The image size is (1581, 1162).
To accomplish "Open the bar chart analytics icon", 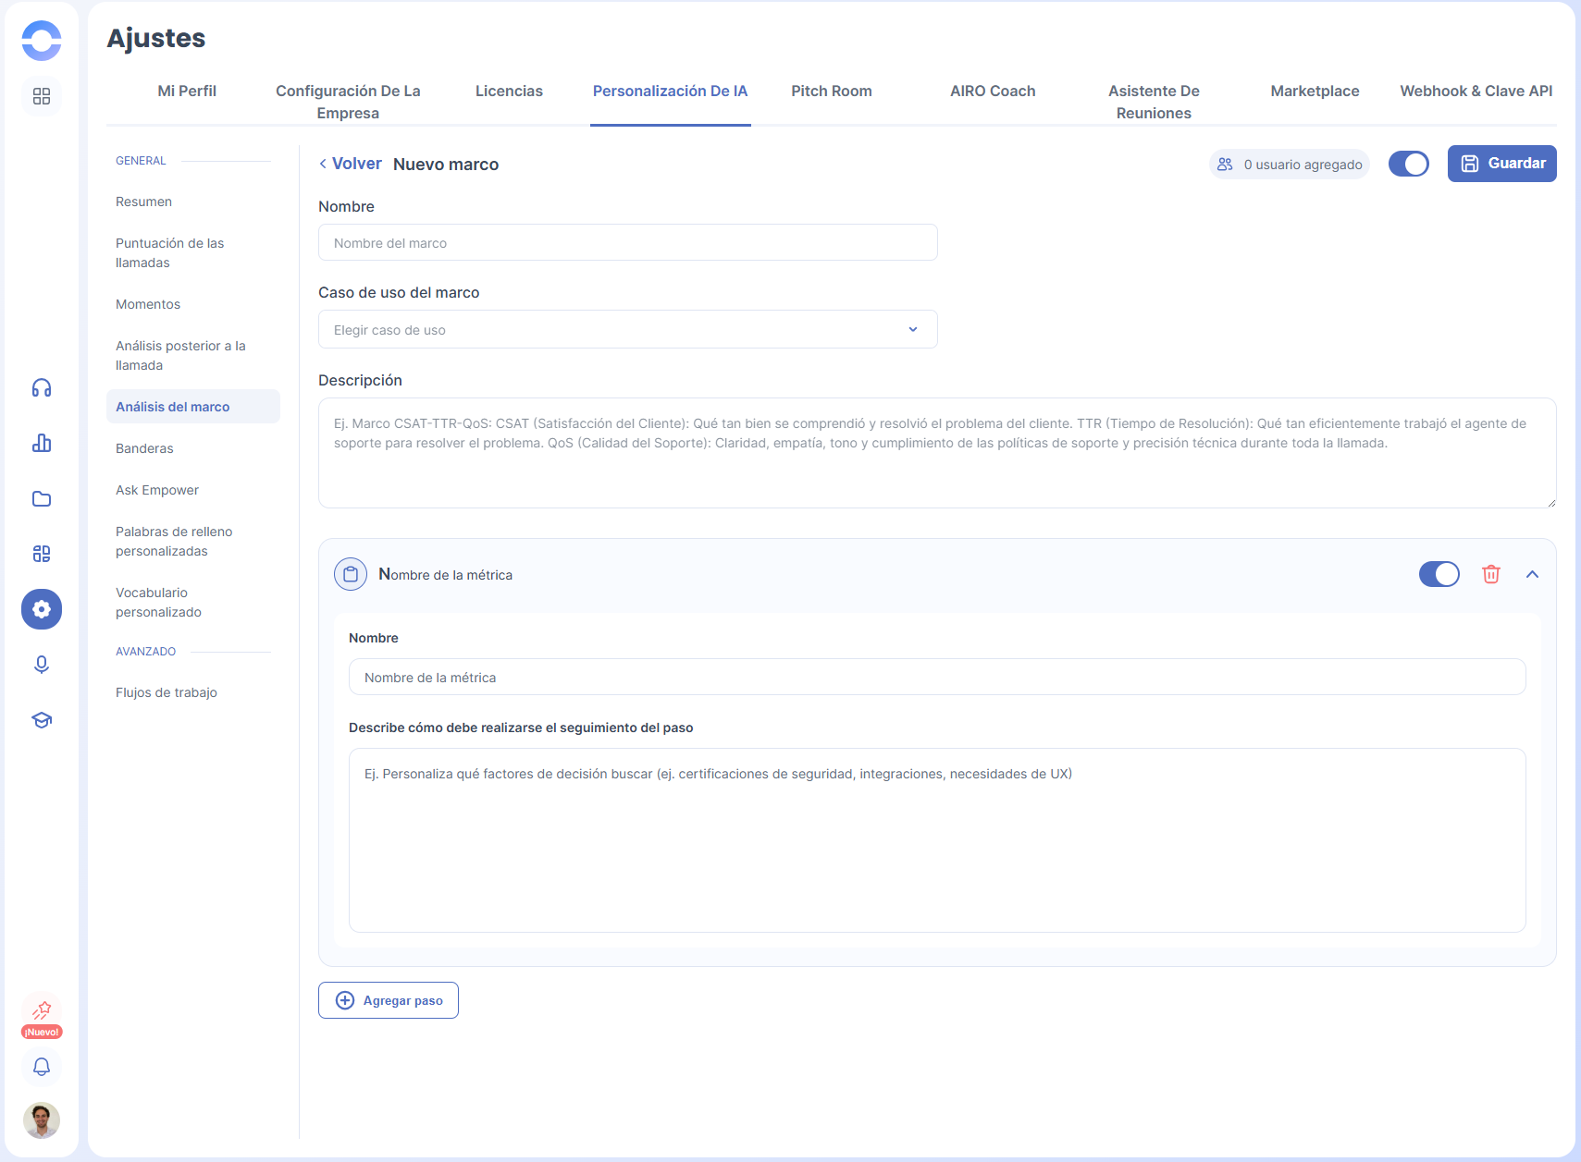I will point(42,444).
